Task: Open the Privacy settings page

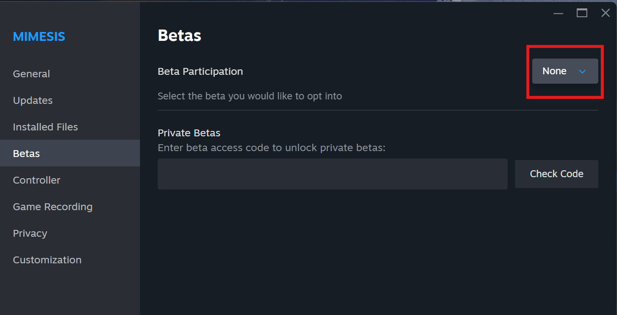Action: [30, 233]
